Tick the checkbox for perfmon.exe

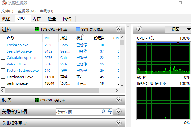3,83
